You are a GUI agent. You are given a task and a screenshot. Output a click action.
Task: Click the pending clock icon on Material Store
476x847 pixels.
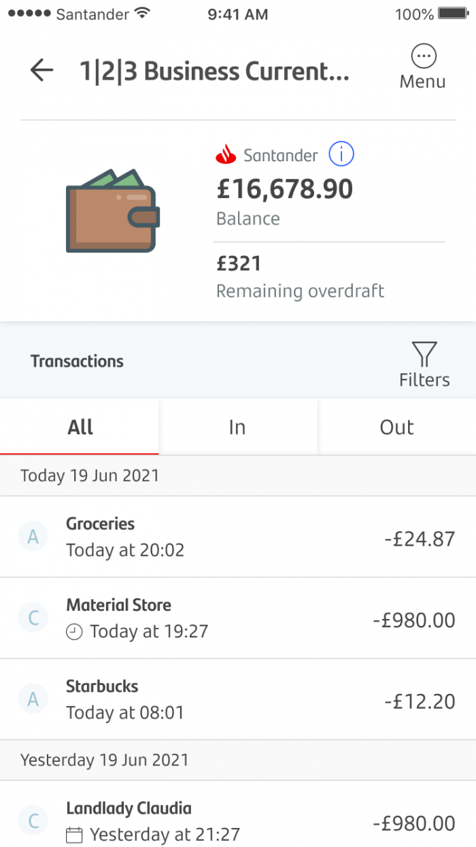pyautogui.click(x=73, y=631)
